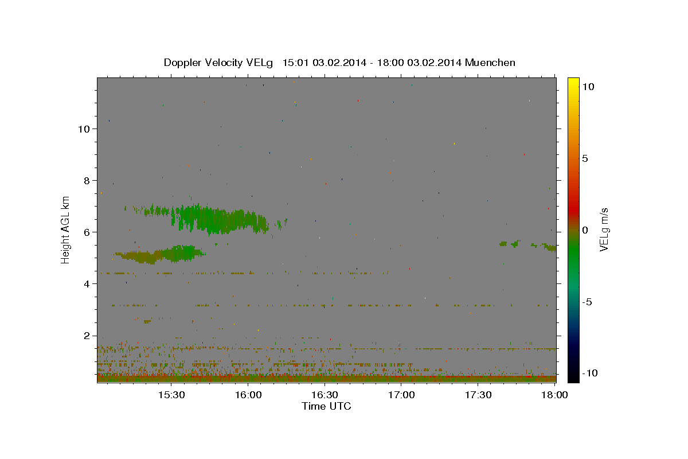The height and width of the screenshot is (459, 688).
Task: Click the 17:30 time tick label
Action: coord(479,395)
